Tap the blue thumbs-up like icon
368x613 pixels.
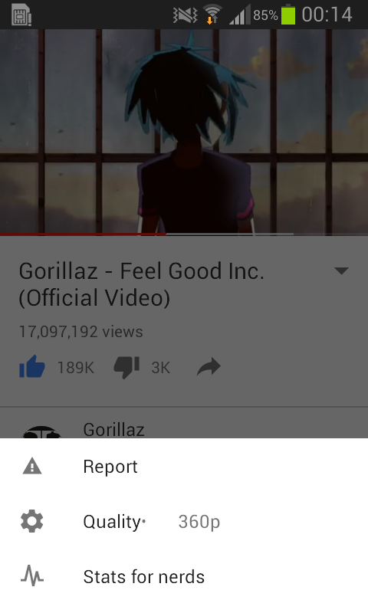pyautogui.click(x=32, y=367)
